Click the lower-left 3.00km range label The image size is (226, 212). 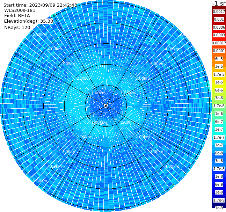[x=69, y=152]
